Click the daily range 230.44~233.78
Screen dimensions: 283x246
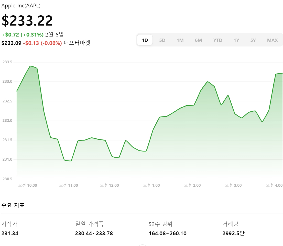click(x=94, y=233)
